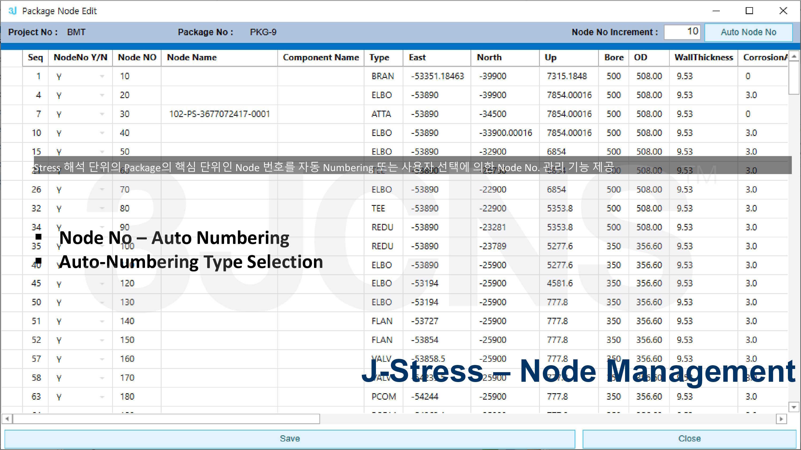Sort by the Seq column header
The image size is (801, 450).
(36, 58)
